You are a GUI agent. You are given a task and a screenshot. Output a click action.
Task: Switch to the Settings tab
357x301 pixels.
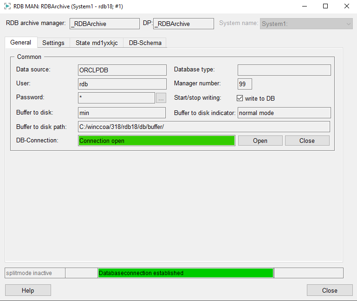[x=53, y=43]
